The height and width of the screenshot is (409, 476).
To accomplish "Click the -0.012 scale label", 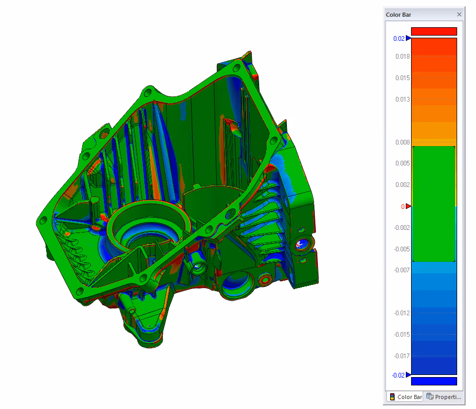I will (402, 313).
